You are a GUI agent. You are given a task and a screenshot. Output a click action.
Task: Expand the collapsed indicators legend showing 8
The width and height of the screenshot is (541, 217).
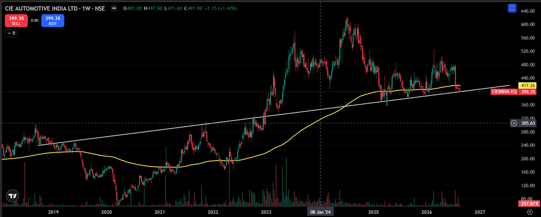click(11, 33)
